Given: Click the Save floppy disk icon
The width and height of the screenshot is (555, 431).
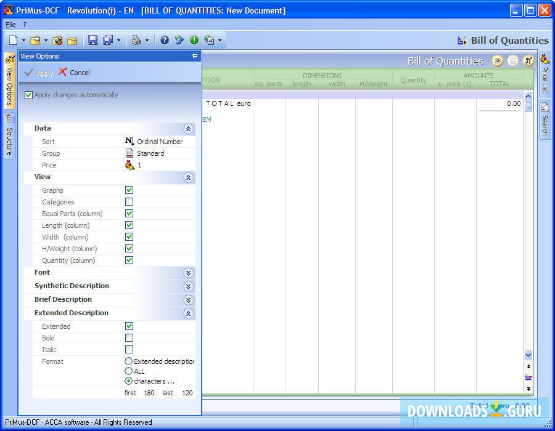Looking at the screenshot, I should (92, 41).
